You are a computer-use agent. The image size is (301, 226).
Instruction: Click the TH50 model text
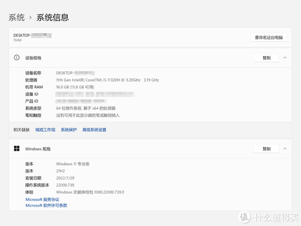(18, 40)
